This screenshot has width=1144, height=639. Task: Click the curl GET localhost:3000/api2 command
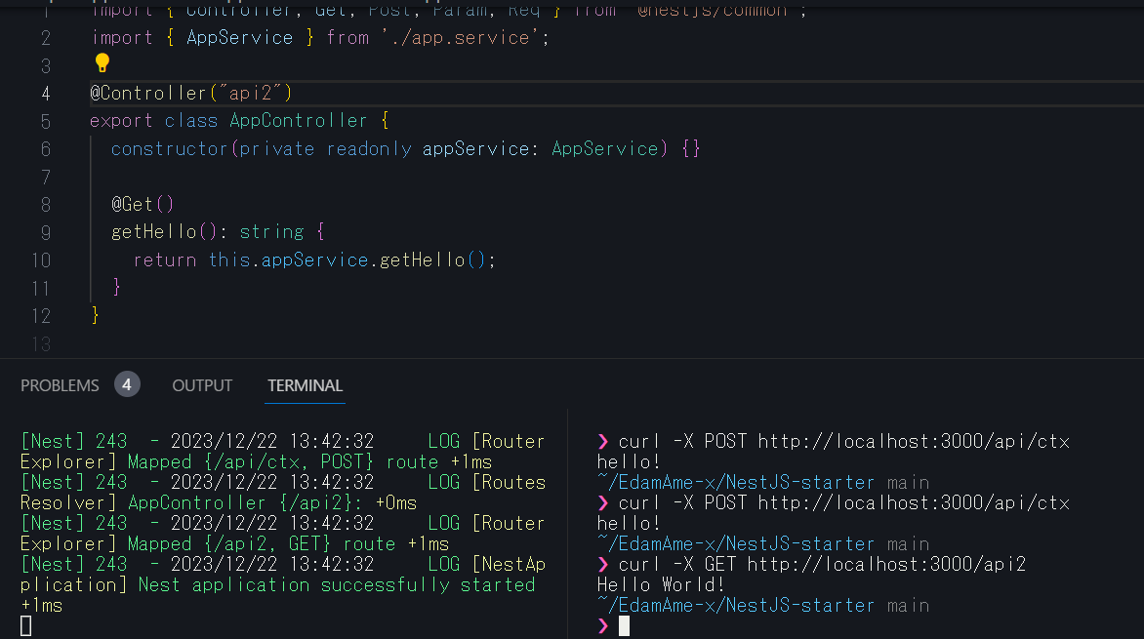822,564
